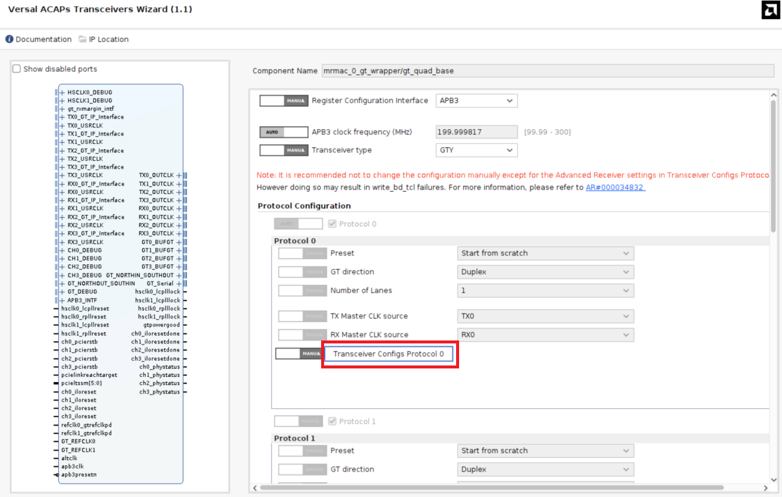Click the Transceiver Configs Protocol 0 button
Screen dimensions: 782x497
click(x=389, y=354)
